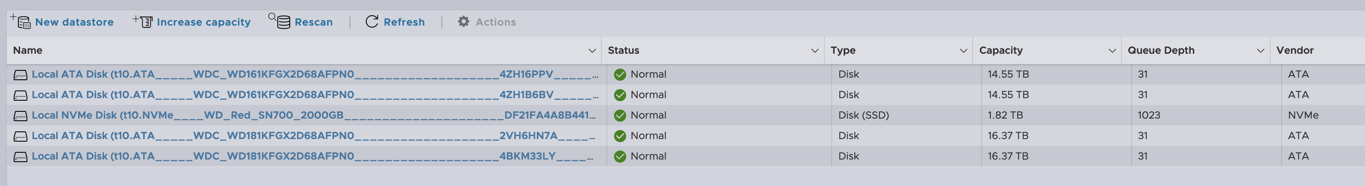
Task: Open the Queue Depth column dropdown chevron
Action: point(1260,51)
